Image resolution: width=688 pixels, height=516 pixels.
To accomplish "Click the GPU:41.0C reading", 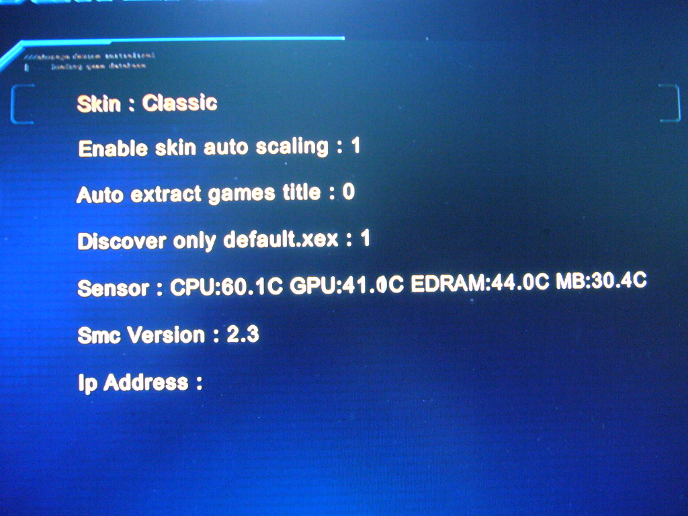I will 346,285.
